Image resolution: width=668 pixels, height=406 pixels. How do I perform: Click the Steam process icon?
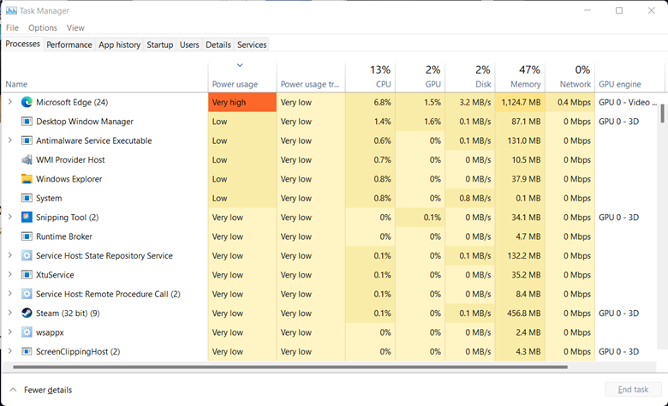27,313
